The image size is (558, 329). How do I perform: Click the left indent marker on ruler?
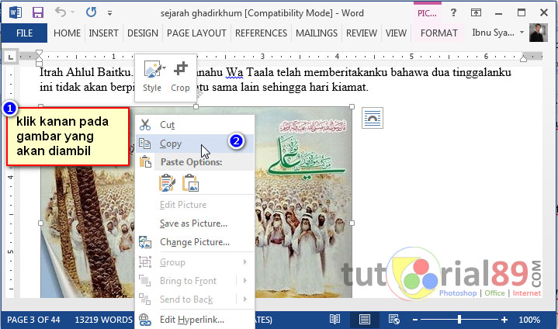coord(39,64)
